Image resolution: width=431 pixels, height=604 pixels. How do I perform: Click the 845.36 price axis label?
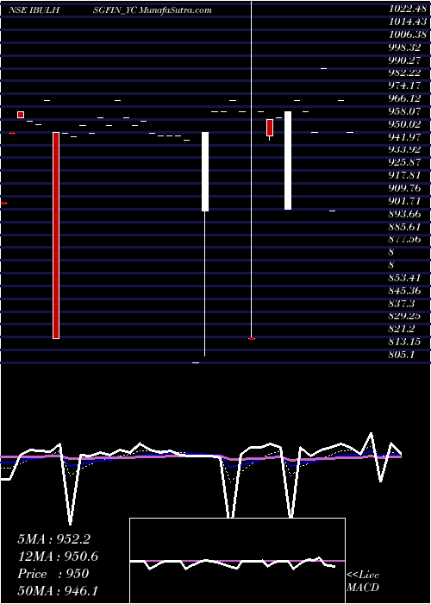(404, 291)
